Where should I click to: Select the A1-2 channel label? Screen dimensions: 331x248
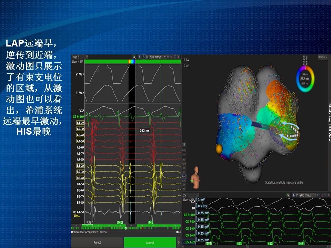[80, 123]
